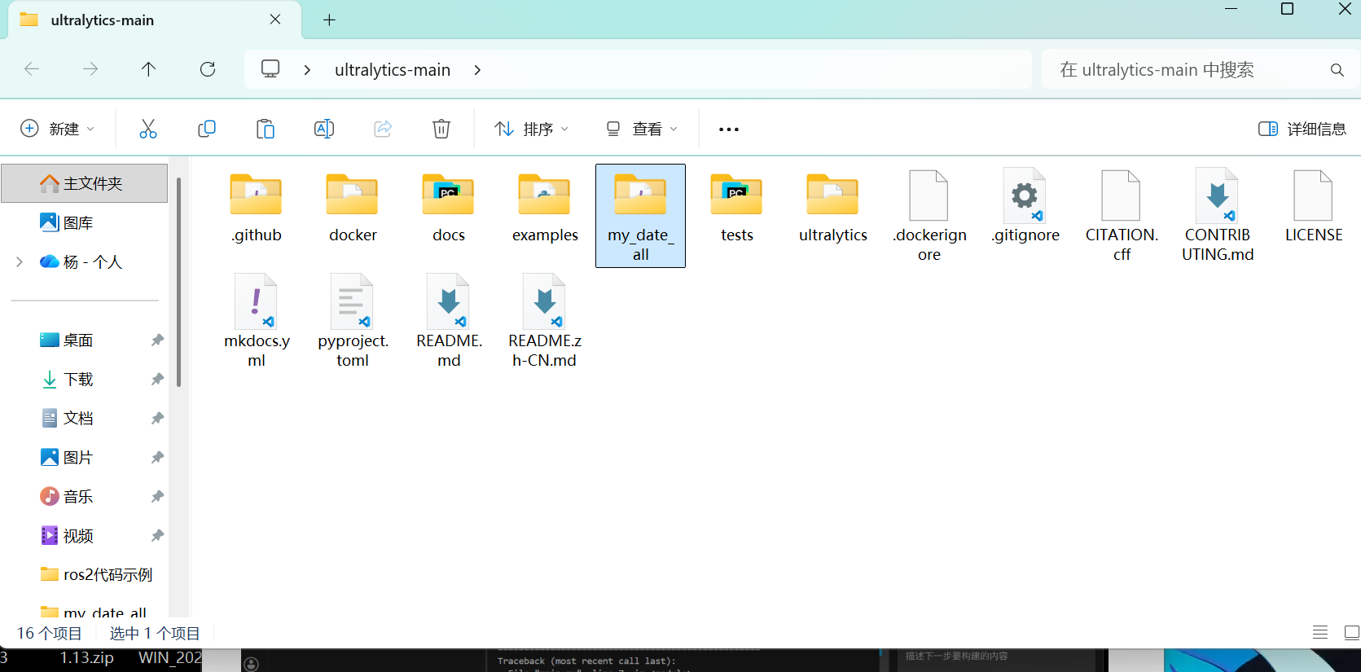Click the Rename icon in toolbar
This screenshot has height=672, width=1361.
323,129
